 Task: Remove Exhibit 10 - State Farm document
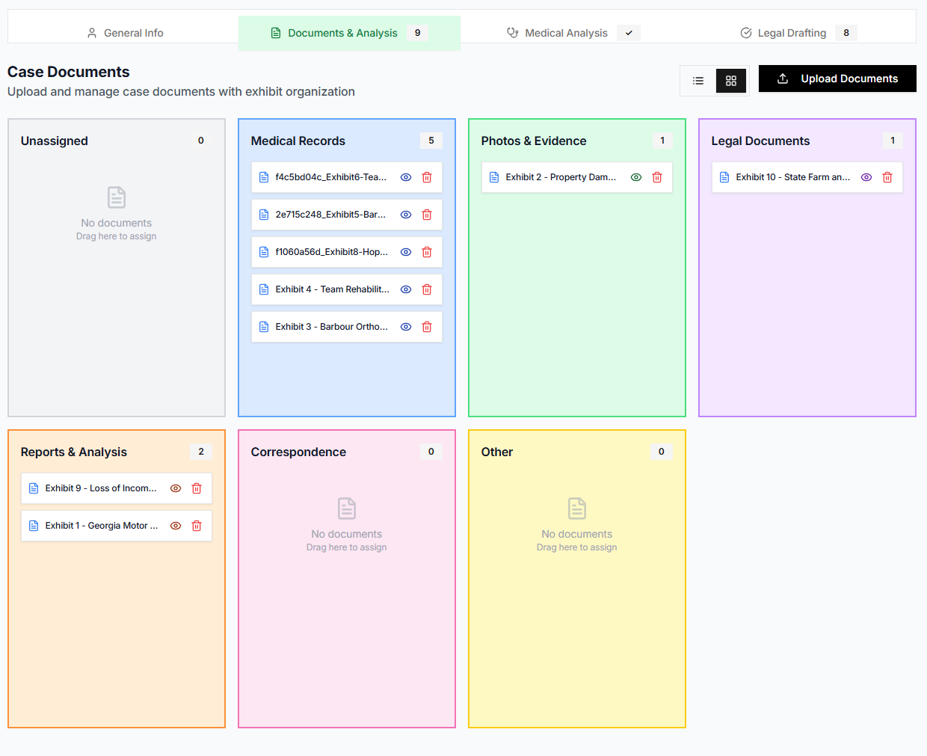(887, 177)
